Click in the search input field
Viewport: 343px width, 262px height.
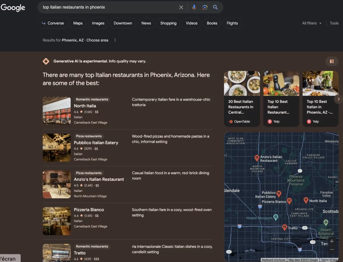110,7
